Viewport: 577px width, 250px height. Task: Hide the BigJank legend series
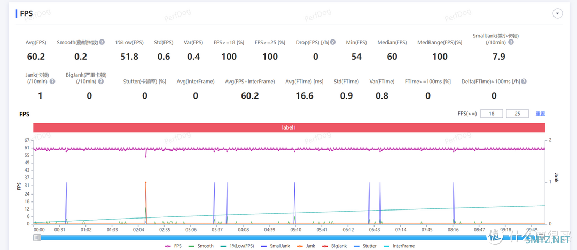pos(333,246)
